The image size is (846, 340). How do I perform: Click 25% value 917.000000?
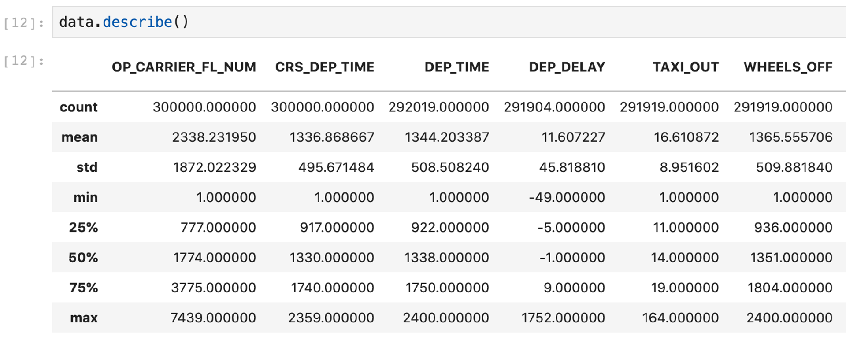pyautogui.click(x=337, y=227)
